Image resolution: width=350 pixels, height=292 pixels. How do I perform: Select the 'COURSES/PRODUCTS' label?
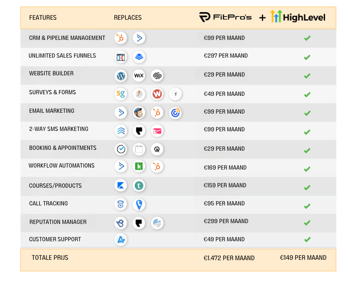coord(56,186)
